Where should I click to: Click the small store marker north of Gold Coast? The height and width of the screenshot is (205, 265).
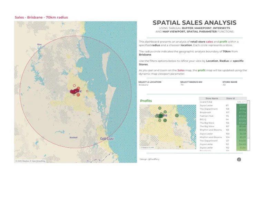coord(89,115)
